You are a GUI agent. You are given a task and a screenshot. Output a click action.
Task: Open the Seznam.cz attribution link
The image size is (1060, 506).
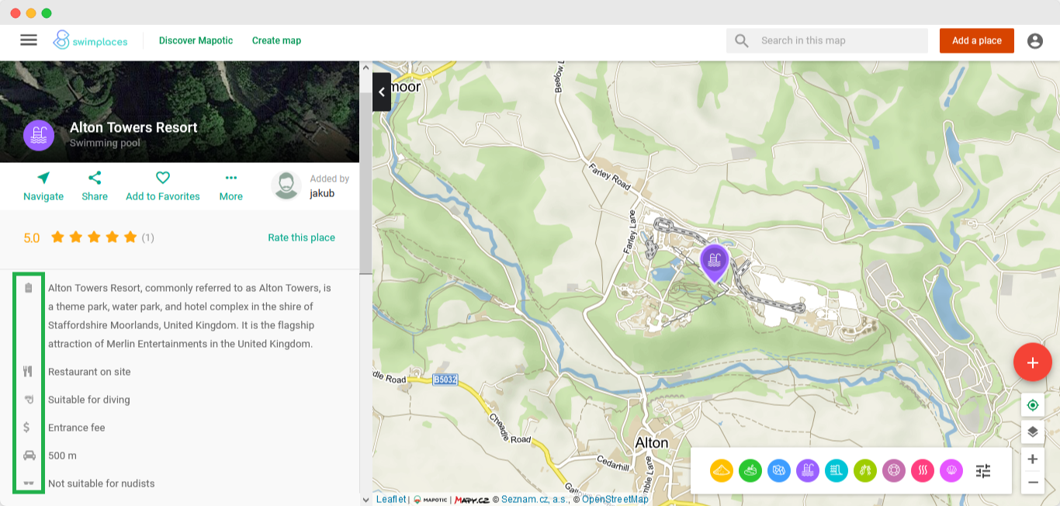(x=535, y=499)
